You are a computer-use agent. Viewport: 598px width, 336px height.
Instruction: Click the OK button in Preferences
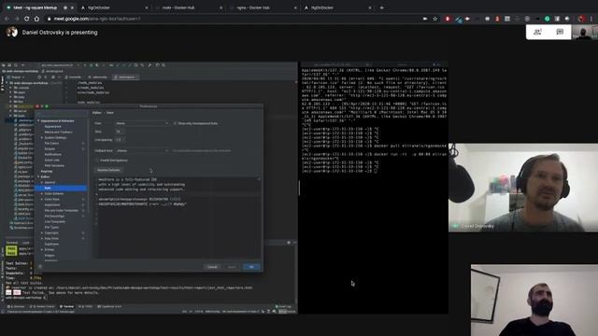tap(251, 267)
